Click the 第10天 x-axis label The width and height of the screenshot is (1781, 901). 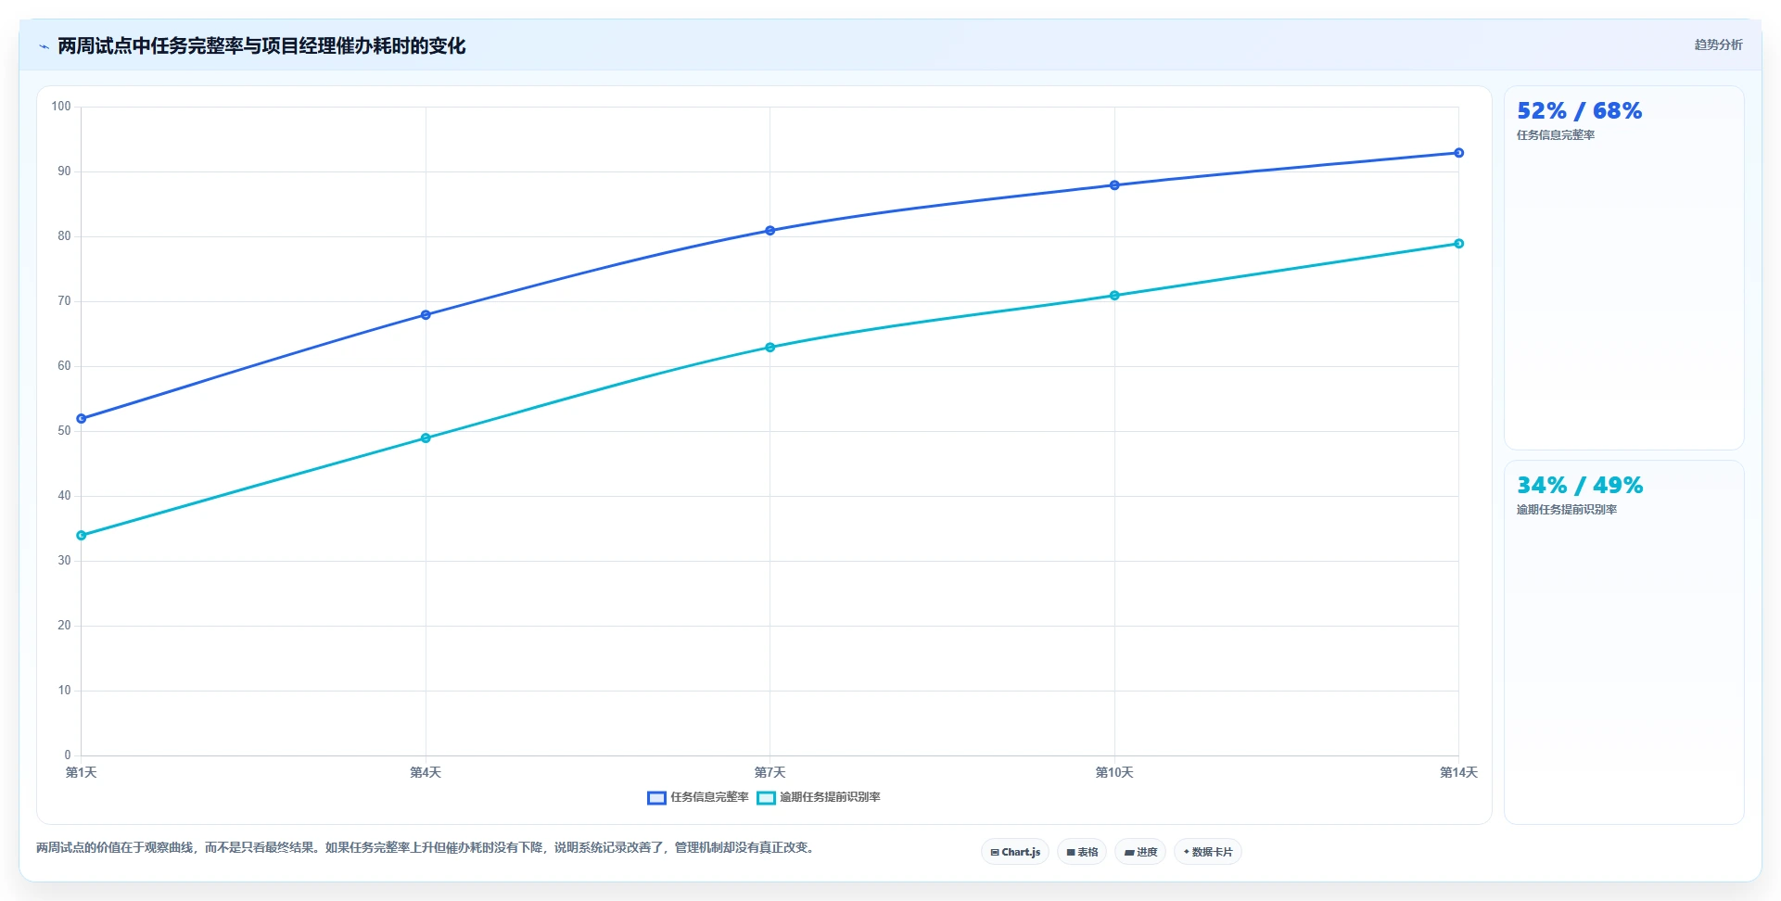click(x=1114, y=773)
